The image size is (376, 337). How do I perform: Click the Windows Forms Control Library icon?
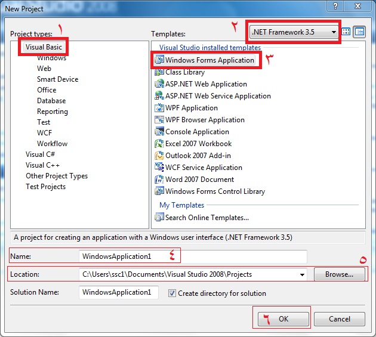point(159,191)
